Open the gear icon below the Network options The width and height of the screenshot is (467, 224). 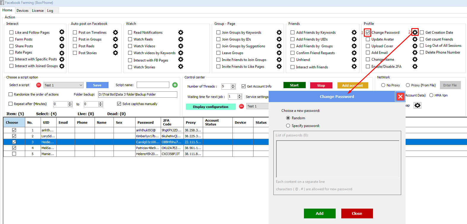tap(417, 105)
